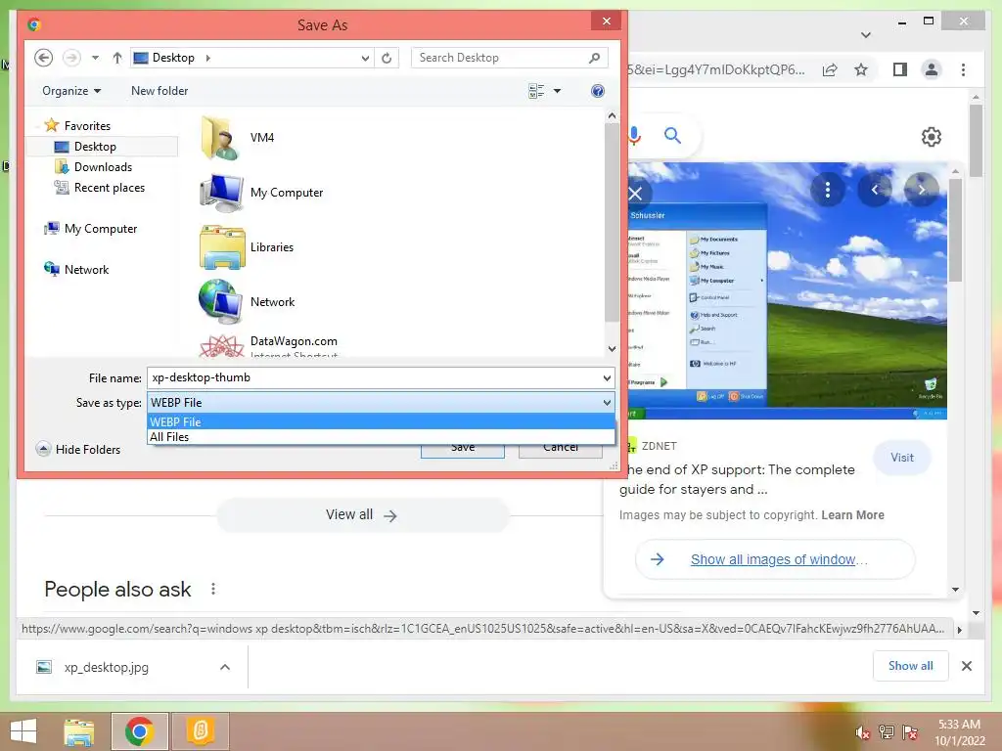Open File Explorer from taskbar

[x=79, y=731]
